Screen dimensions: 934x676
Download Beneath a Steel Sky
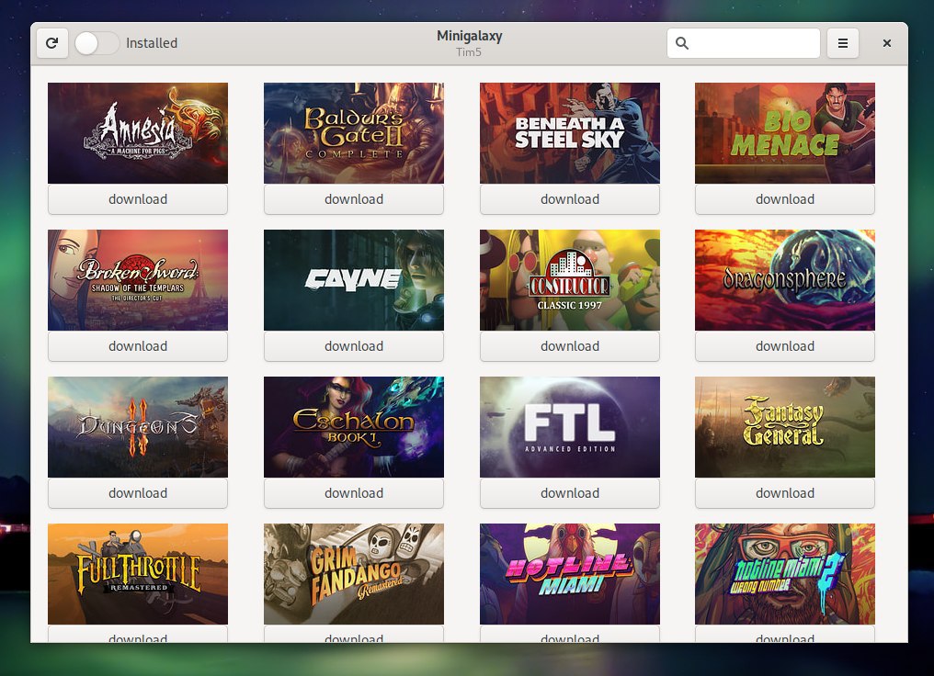tap(570, 199)
